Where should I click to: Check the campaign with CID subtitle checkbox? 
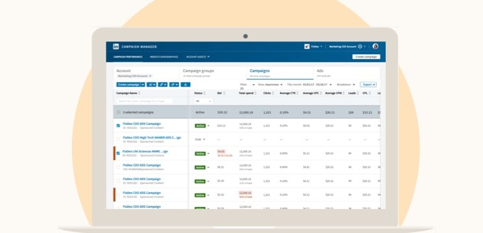coord(118,167)
